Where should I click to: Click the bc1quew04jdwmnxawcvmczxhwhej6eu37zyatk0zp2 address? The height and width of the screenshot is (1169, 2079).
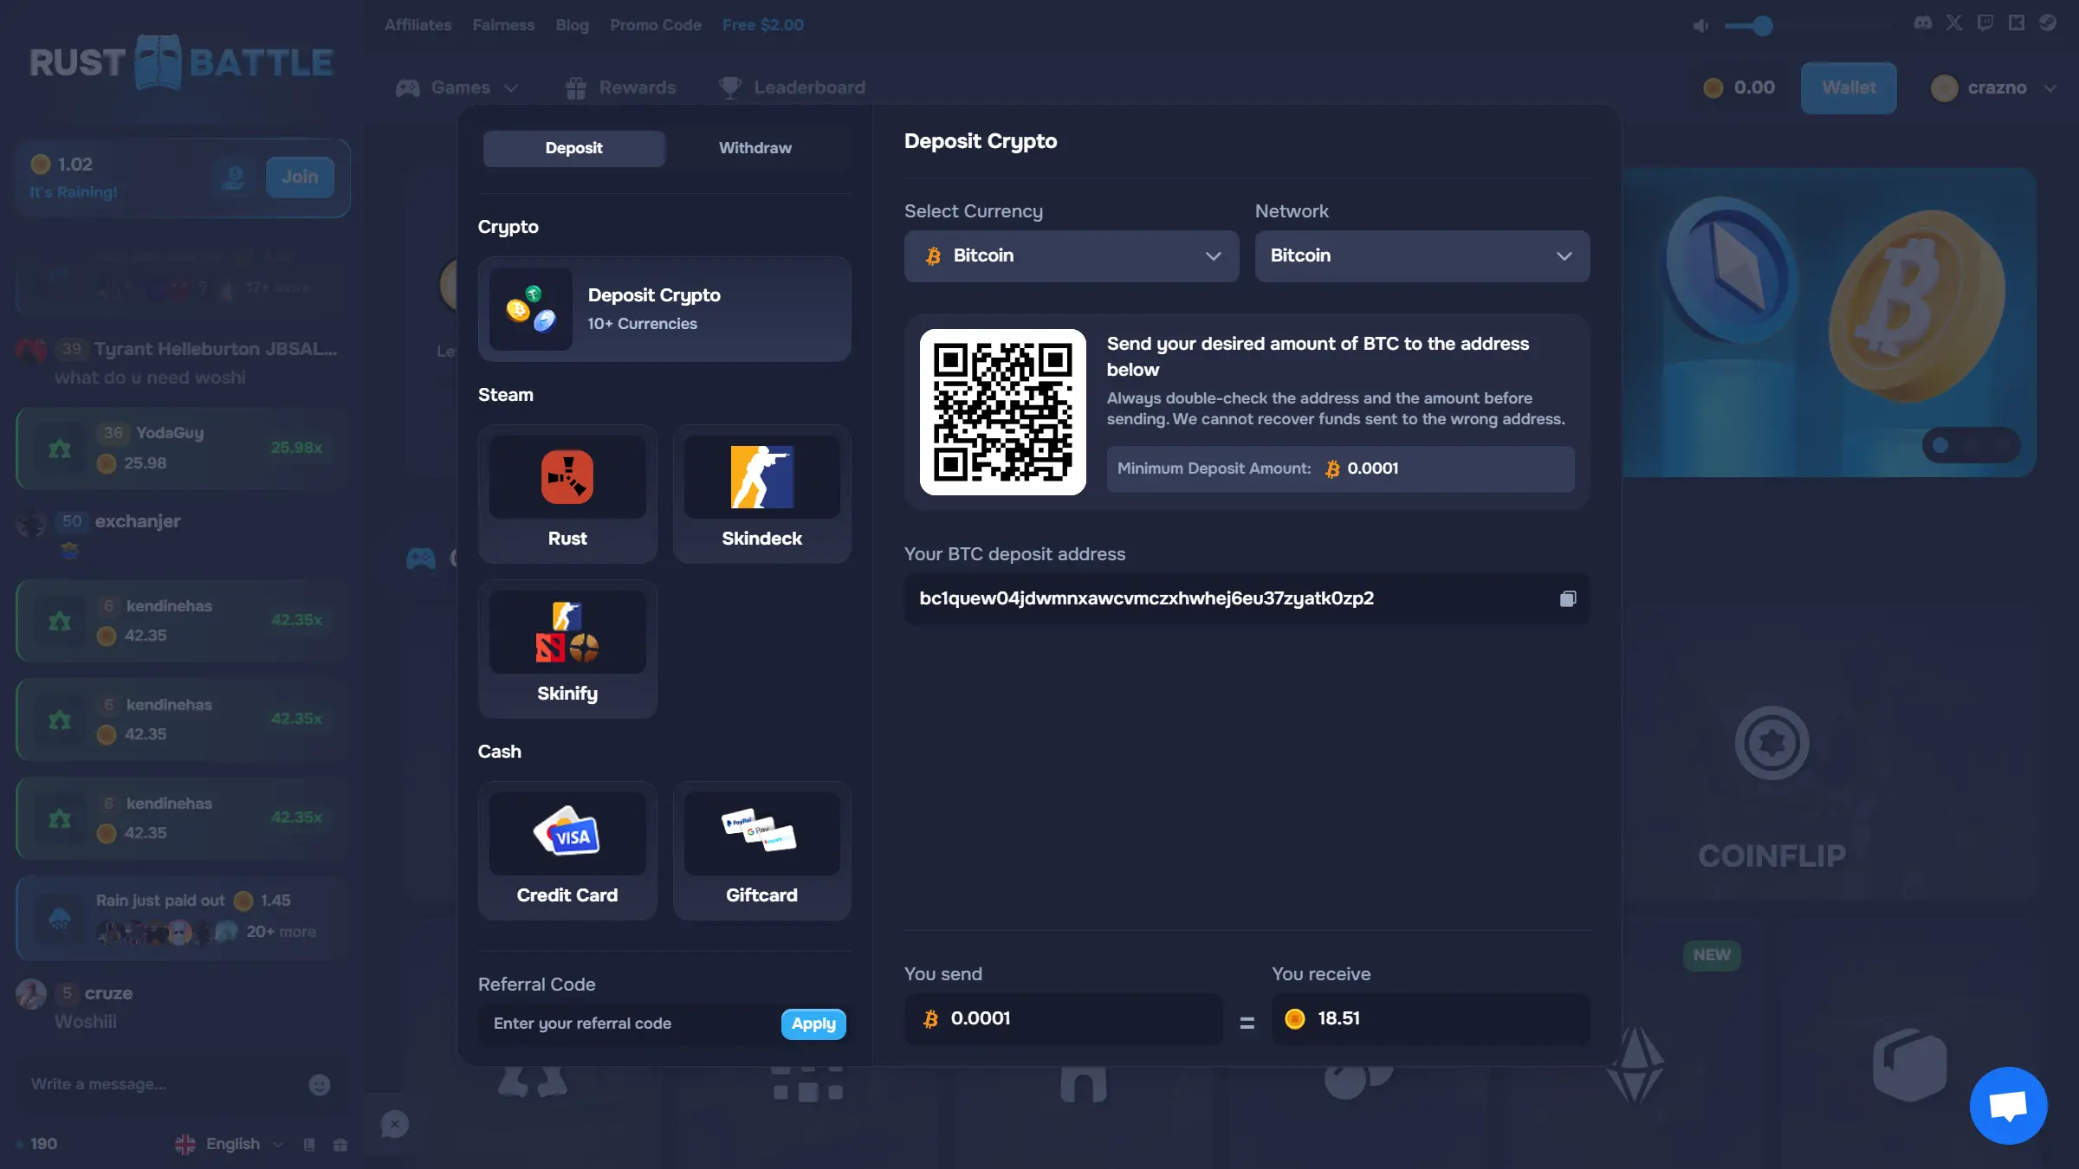tap(1146, 598)
